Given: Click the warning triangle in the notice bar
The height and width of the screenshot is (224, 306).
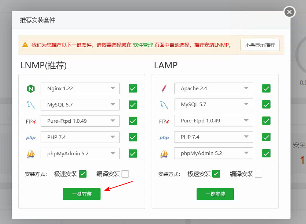Looking at the screenshot, I should [25, 45].
